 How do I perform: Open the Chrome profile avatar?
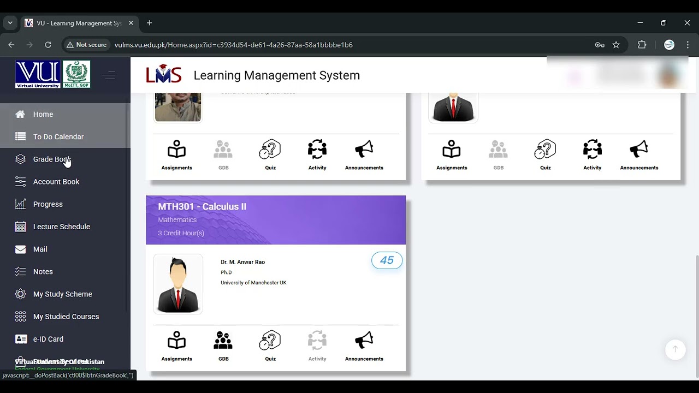tap(669, 45)
